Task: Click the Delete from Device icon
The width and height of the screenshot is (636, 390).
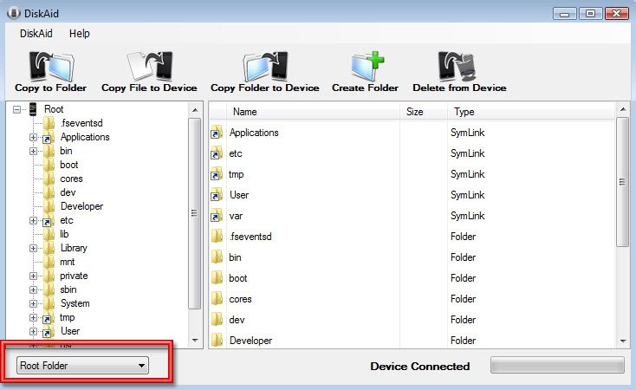Action: [x=458, y=66]
